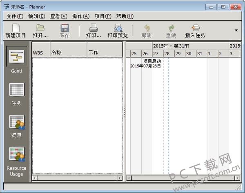Close the Planner window
Viewport: 245px width, 193px height.
236,7
